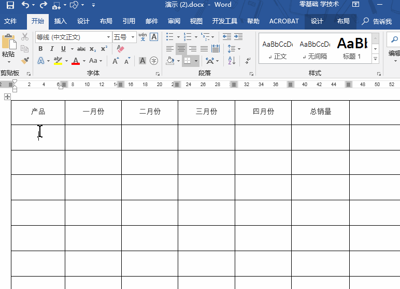Toggle subscript formatting
This screenshot has width=400, height=289.
pos(93,49)
